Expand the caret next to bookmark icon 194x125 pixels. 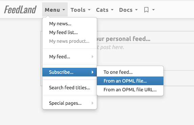pos(153,10)
